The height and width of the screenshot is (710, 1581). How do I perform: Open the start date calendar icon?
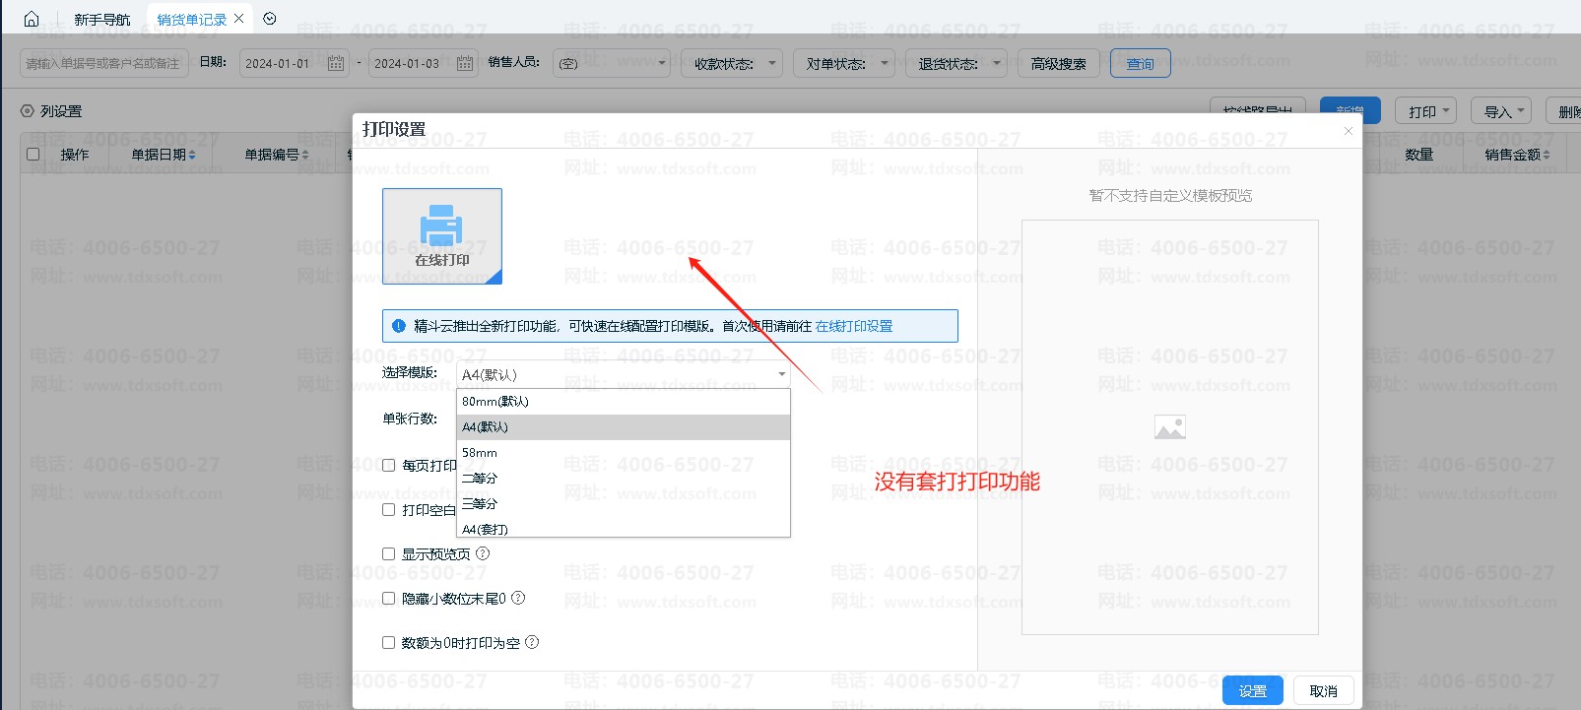[x=335, y=63]
